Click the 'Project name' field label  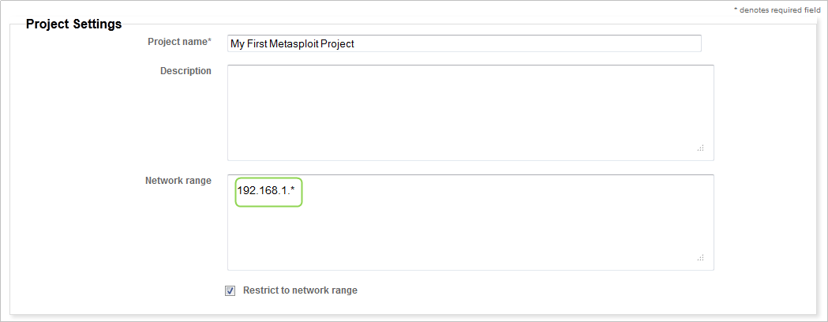tap(177, 42)
